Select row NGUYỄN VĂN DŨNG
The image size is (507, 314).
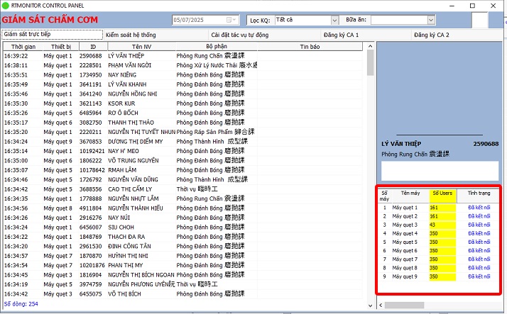pyautogui.click(x=183, y=180)
